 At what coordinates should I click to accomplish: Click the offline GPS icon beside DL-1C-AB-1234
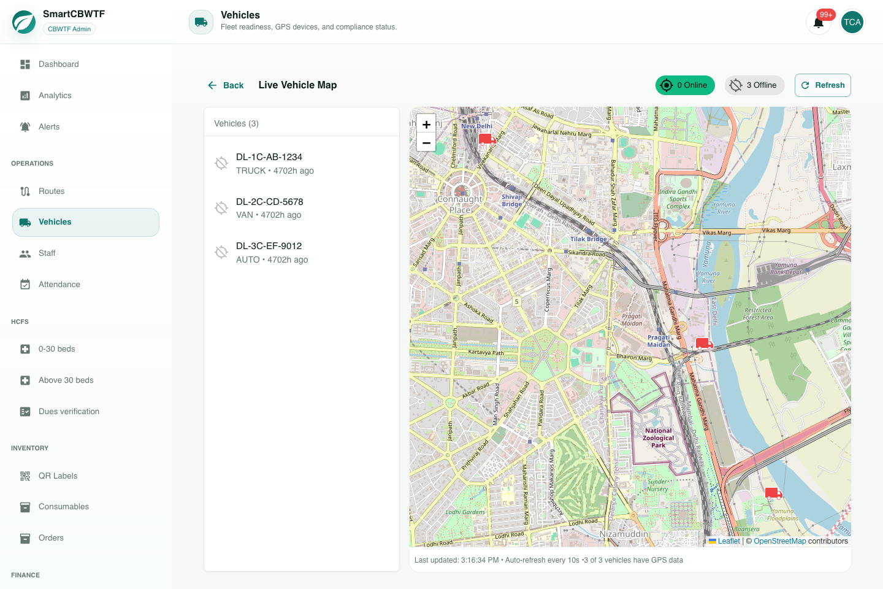tap(221, 163)
